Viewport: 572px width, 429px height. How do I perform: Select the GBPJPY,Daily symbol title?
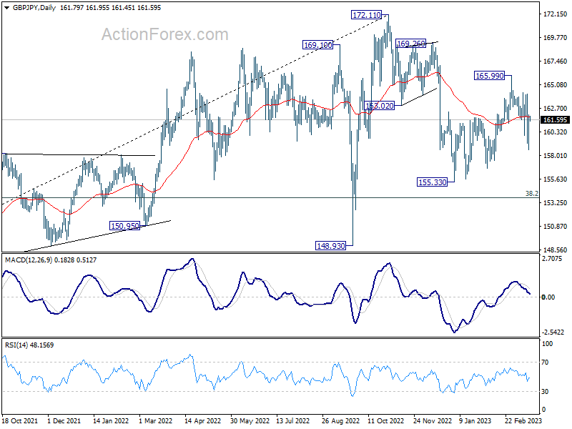(34, 8)
